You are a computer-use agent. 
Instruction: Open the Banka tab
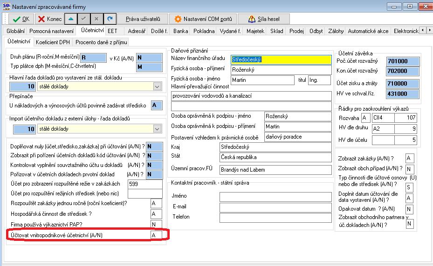180,31
